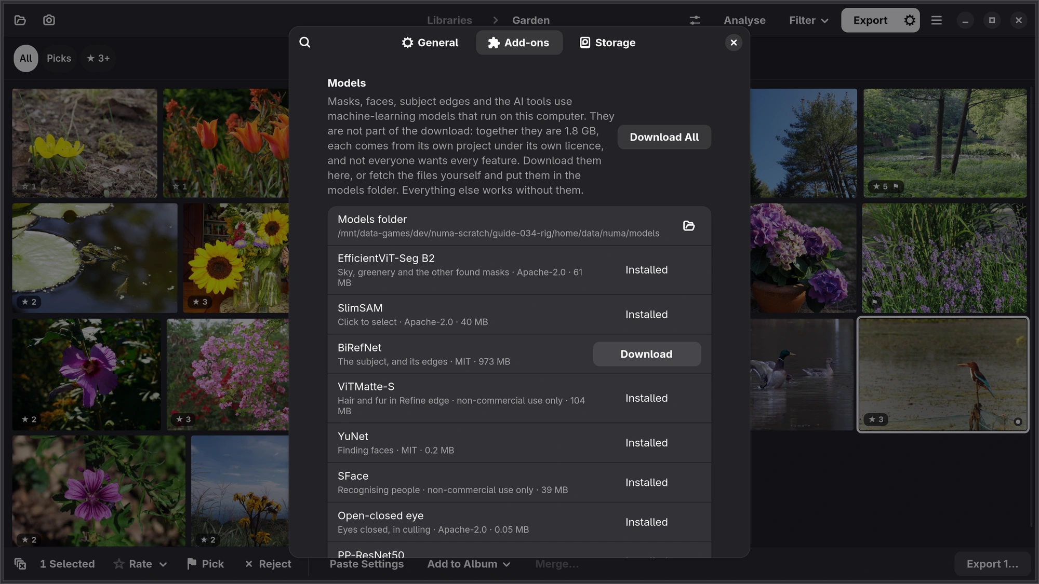Expand the Filter dropdown
Screen dimensions: 1039x584
point(808,20)
